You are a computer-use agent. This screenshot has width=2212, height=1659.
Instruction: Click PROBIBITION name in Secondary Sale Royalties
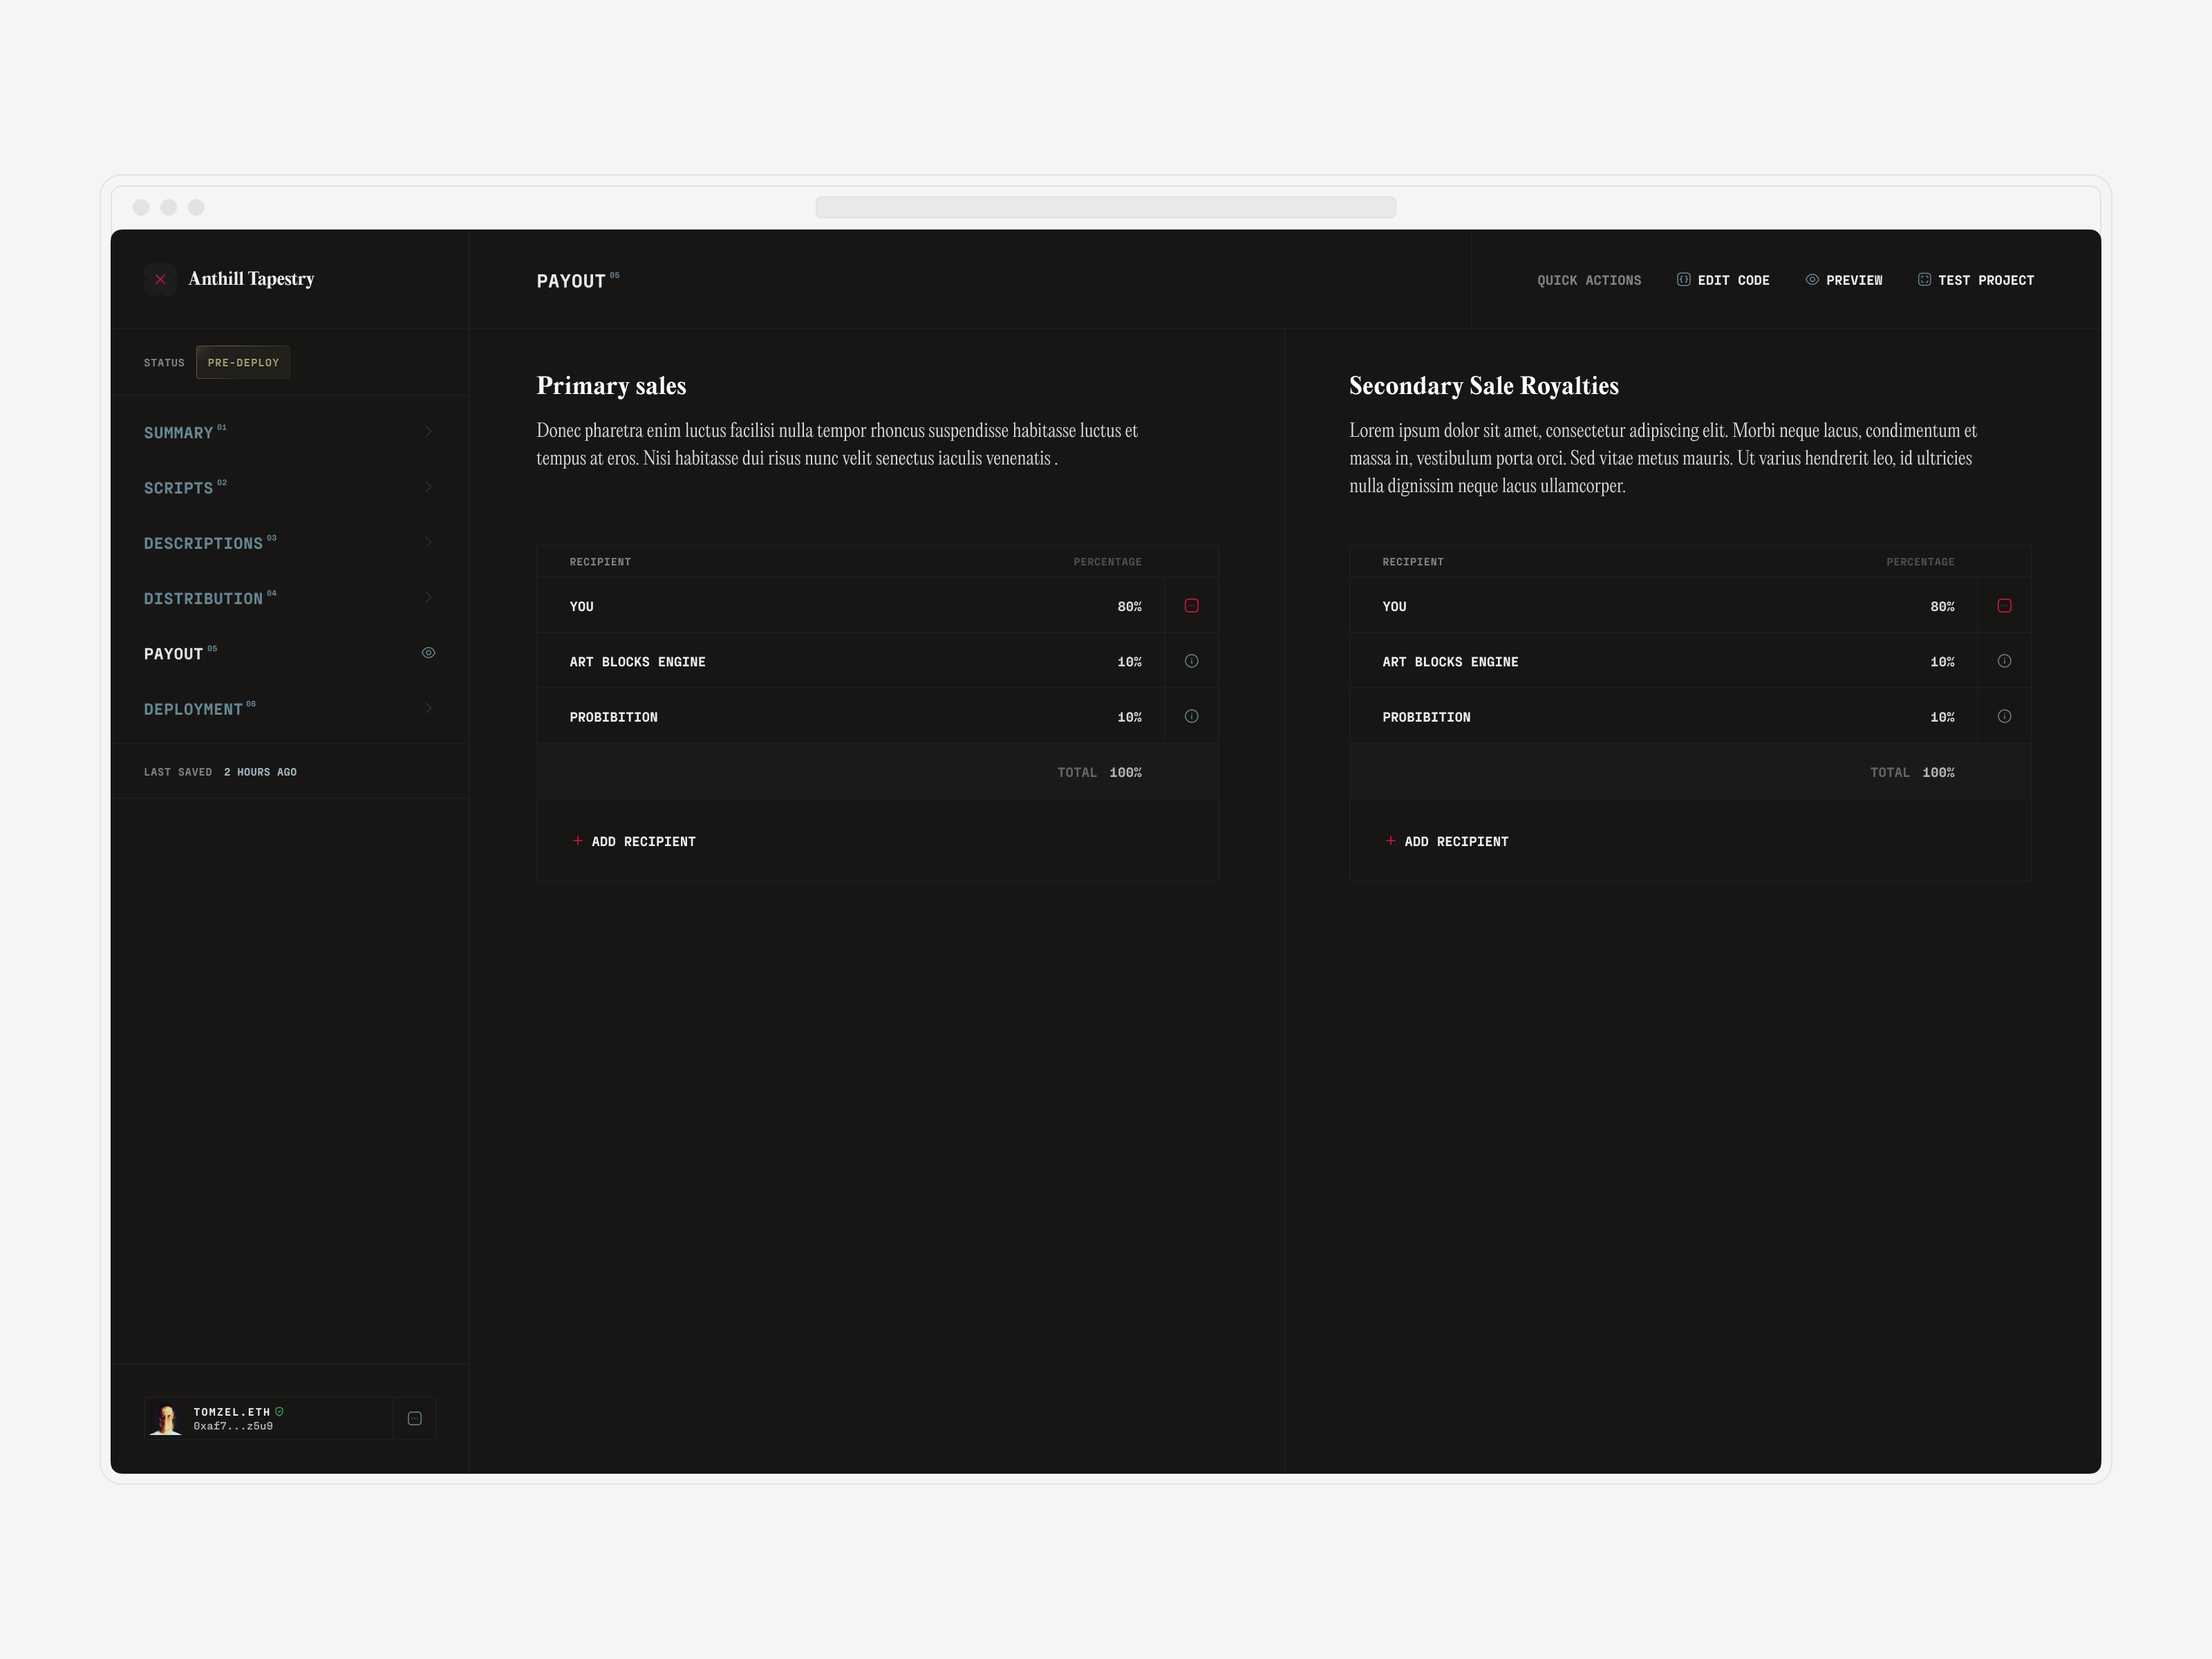coord(1426,717)
